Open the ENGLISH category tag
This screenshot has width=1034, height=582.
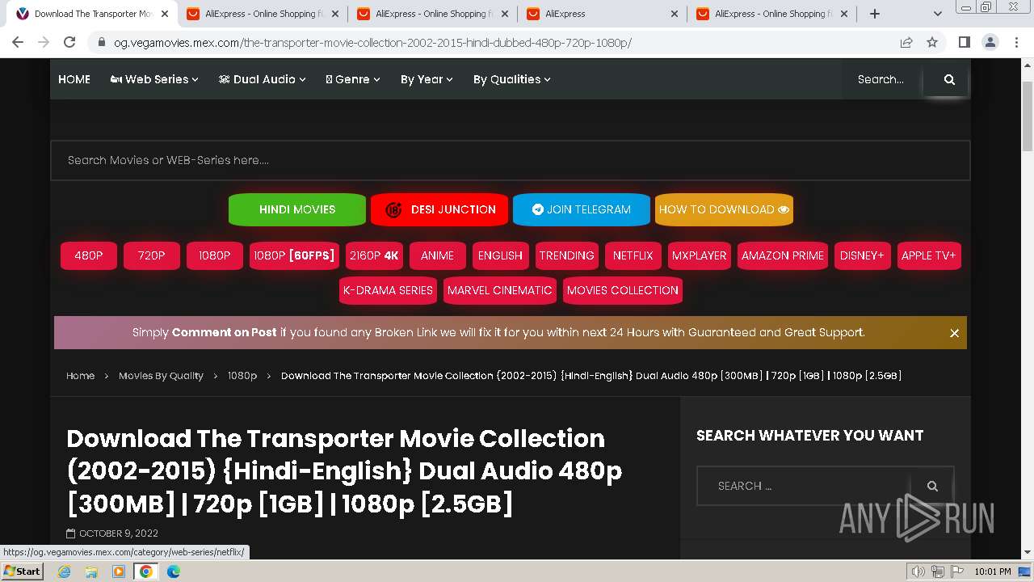coord(501,255)
